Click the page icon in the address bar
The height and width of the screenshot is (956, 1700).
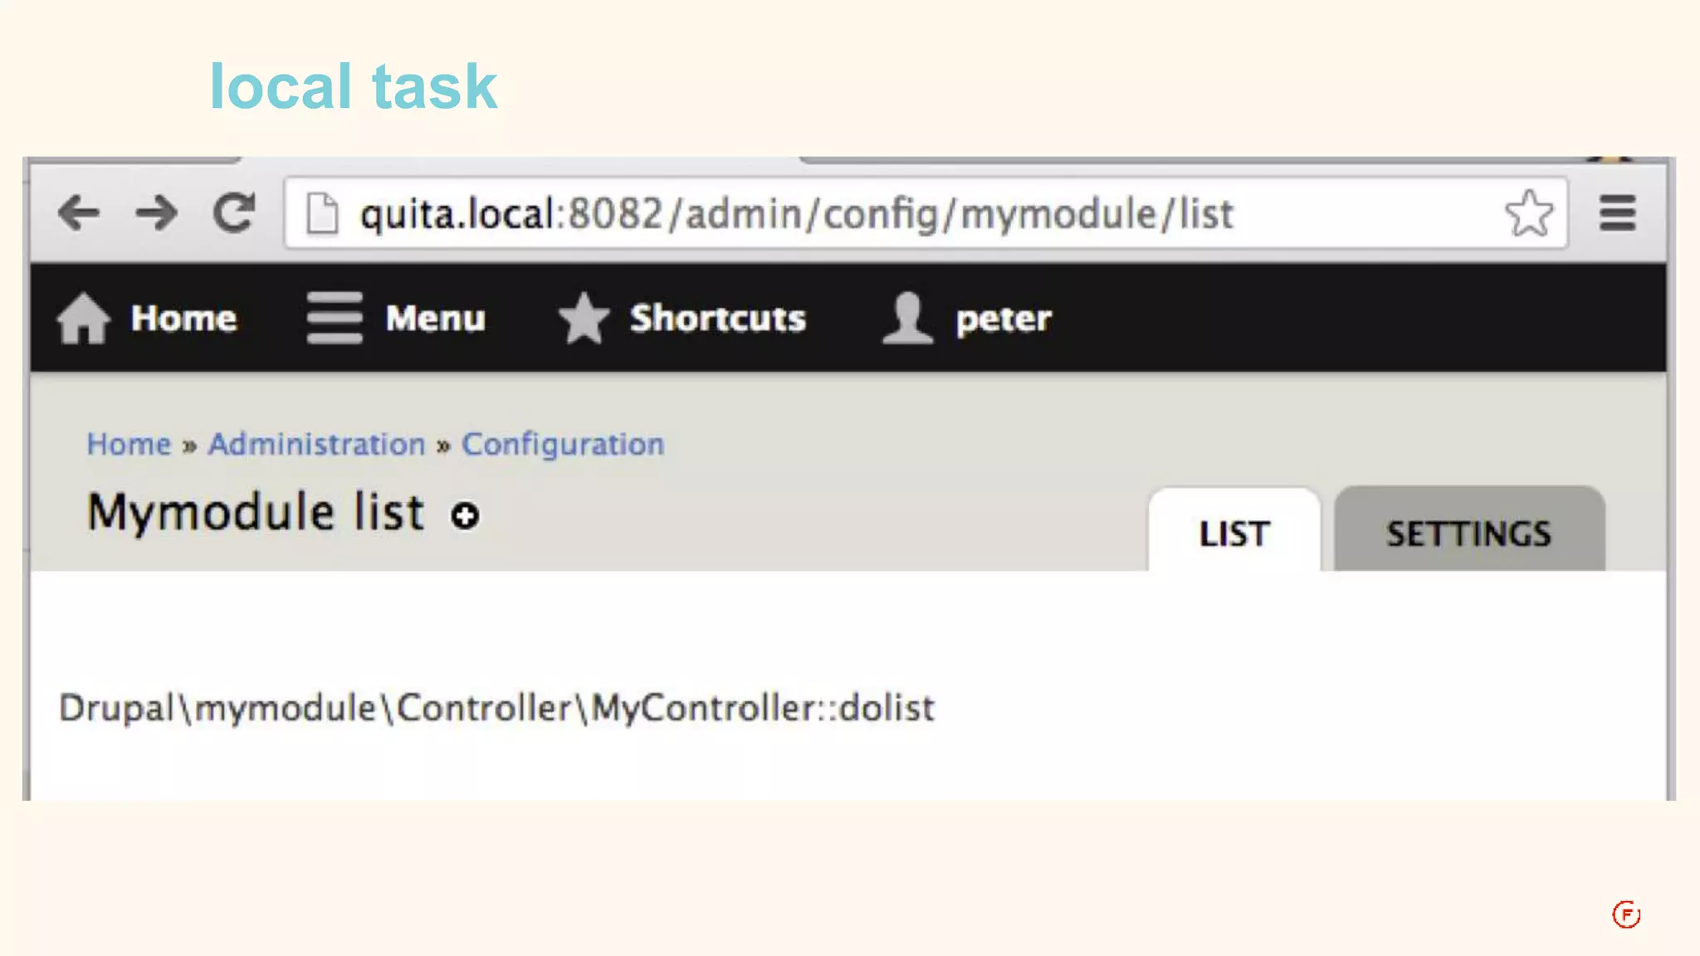coord(322,213)
